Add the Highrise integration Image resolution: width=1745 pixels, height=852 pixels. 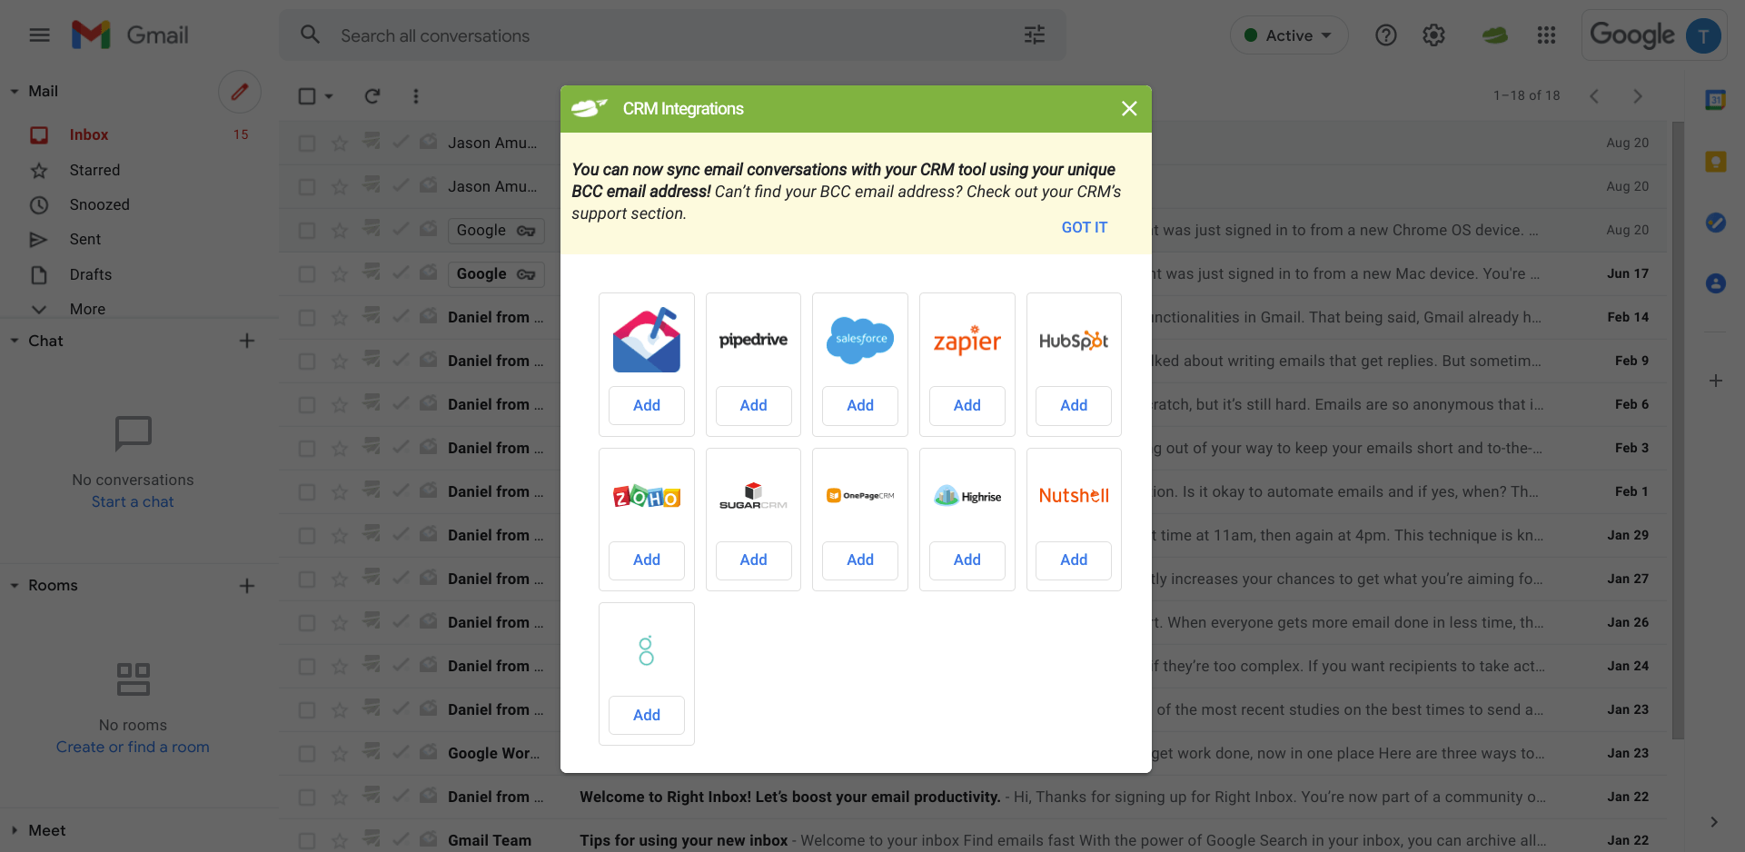[967, 560]
